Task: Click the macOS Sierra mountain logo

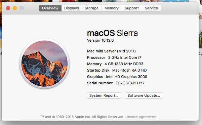Action: pos(44,64)
